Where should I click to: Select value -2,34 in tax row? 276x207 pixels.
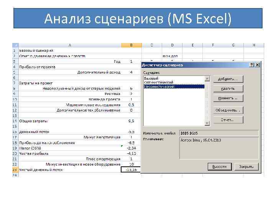(131, 148)
